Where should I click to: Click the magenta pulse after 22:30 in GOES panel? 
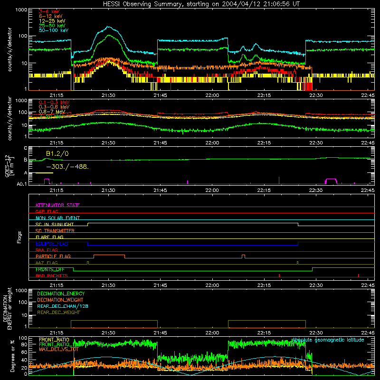(331, 181)
